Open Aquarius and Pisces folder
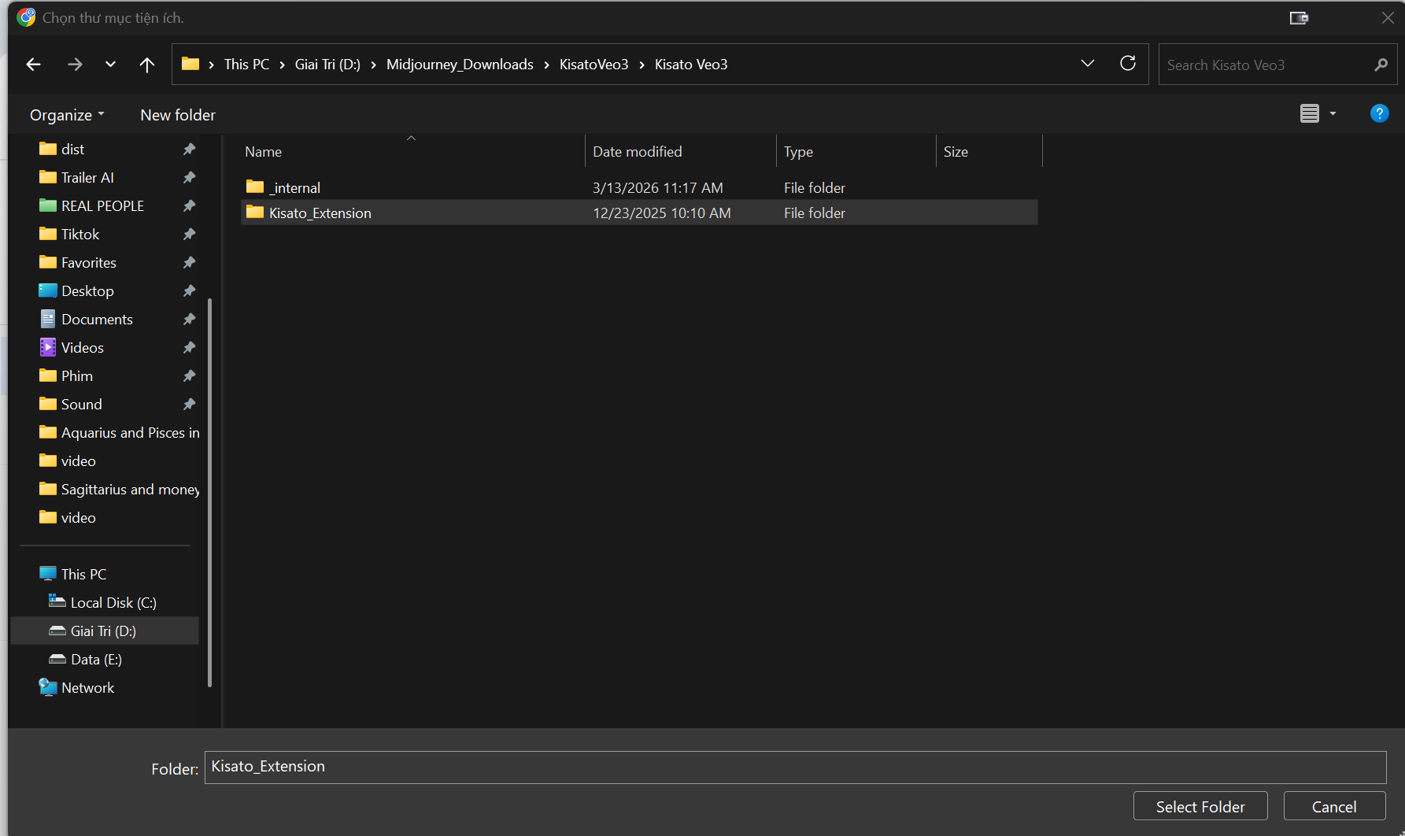Image resolution: width=1405 pixels, height=836 pixels. 130,432
